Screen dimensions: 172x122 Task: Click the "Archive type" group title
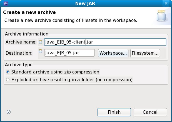(18, 65)
